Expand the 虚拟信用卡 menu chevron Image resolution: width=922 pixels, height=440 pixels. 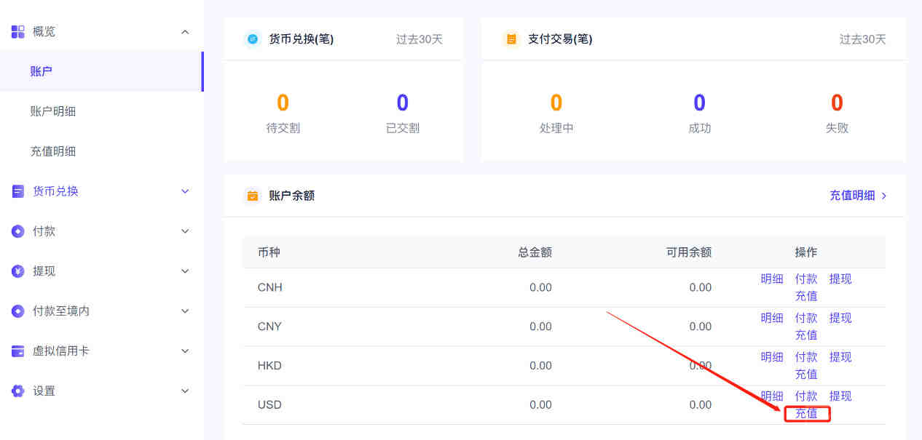click(x=185, y=351)
